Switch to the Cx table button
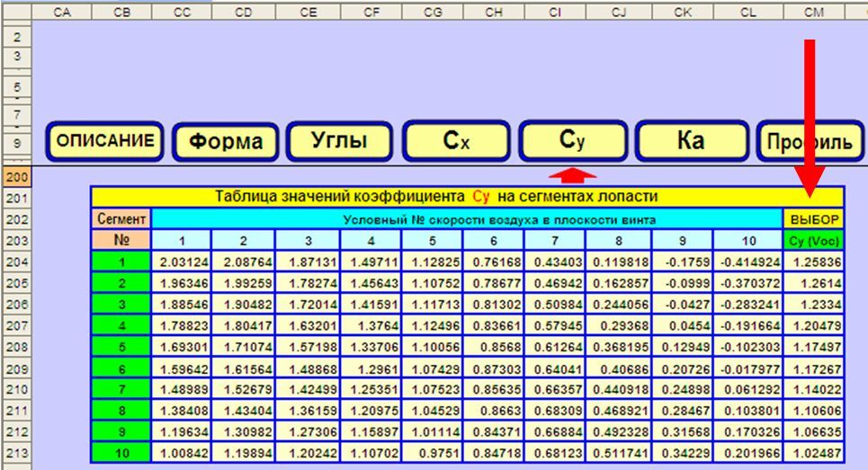The width and height of the screenshot is (868, 470). pyautogui.click(x=456, y=140)
